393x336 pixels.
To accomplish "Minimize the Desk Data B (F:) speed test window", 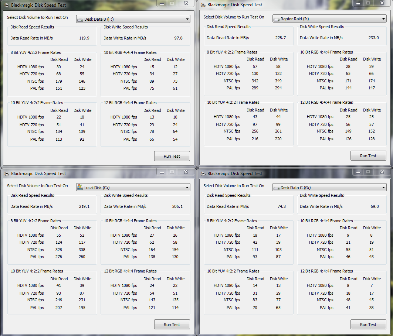I will (162, 3).
